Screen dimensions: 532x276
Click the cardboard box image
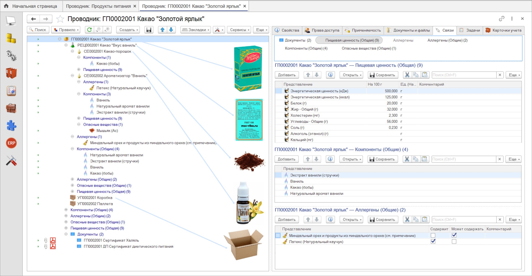(244, 244)
